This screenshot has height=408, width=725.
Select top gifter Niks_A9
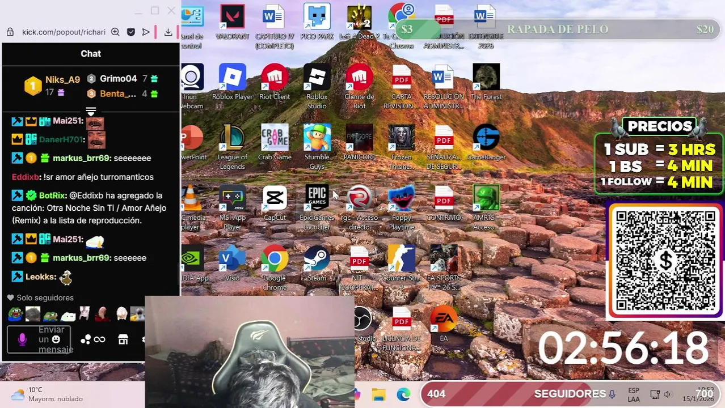pos(62,80)
